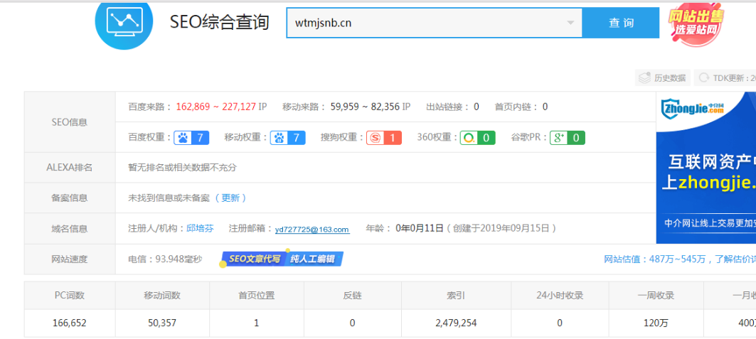Click 索引 value 2,479,254
Image resolution: width=756 pixels, height=339 pixels.
[x=456, y=323]
